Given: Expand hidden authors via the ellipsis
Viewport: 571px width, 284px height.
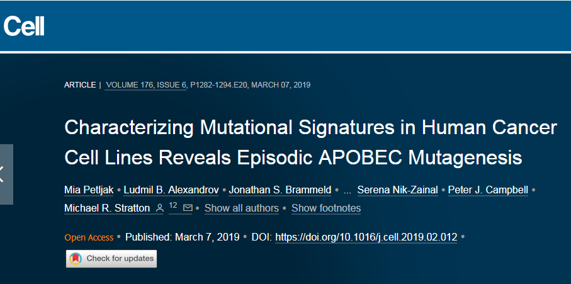Looking at the screenshot, I should (x=348, y=190).
